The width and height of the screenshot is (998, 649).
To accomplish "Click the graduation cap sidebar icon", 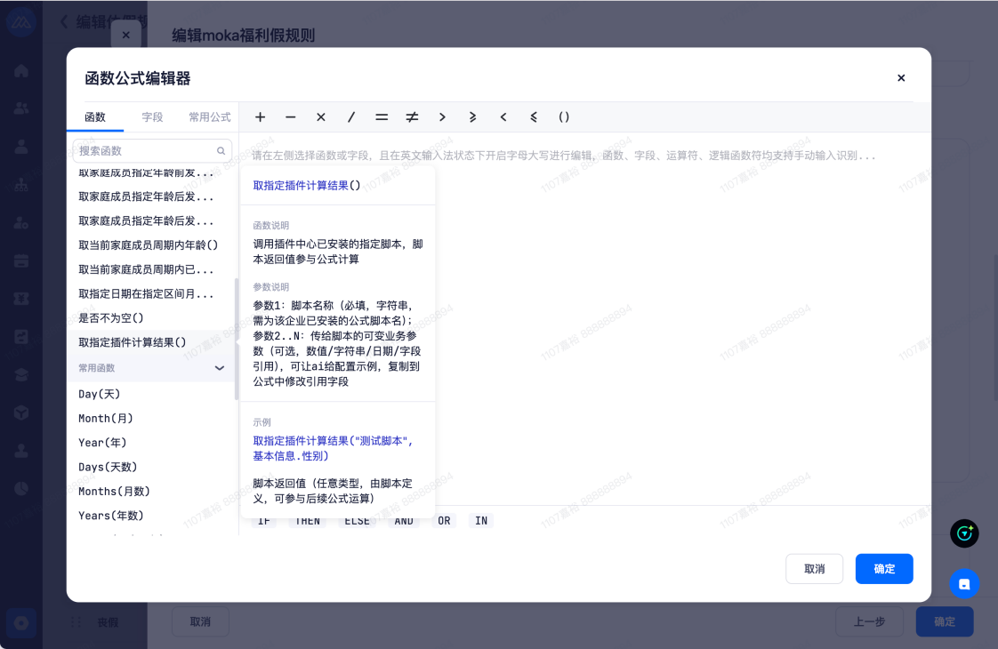I will [x=21, y=375].
